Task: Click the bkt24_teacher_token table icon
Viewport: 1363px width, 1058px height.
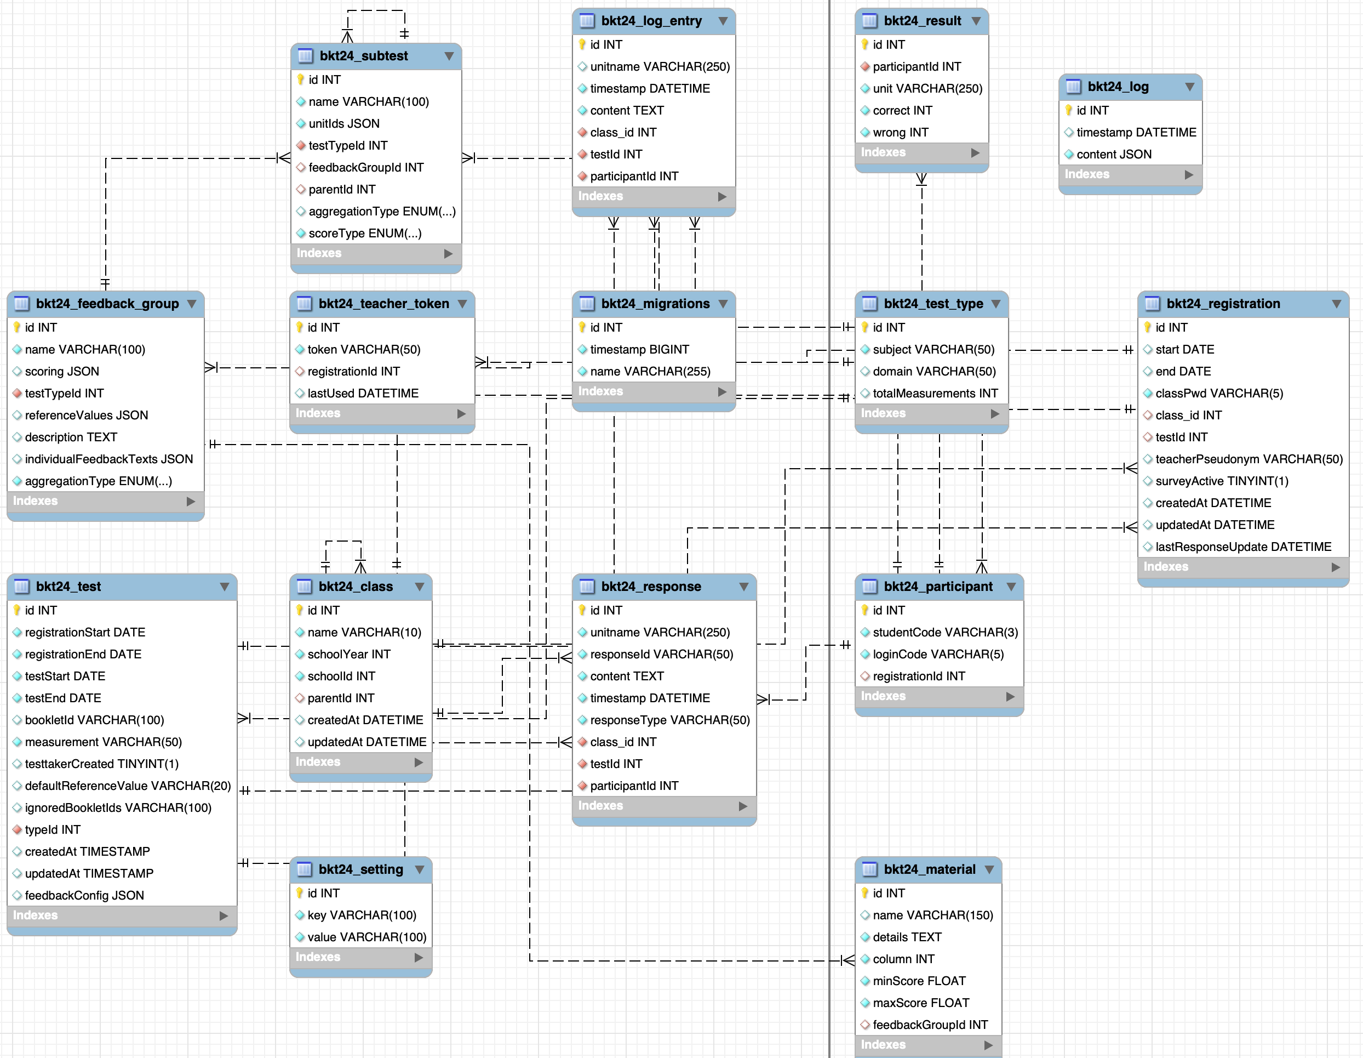Action: click(305, 304)
